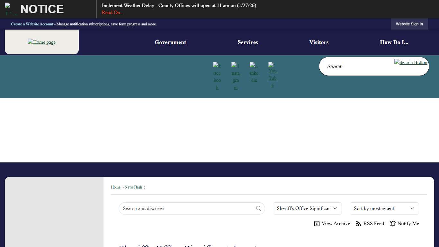Expand the Sheriff's Office category dropdown
This screenshot has width=439, height=247.
(x=307, y=208)
